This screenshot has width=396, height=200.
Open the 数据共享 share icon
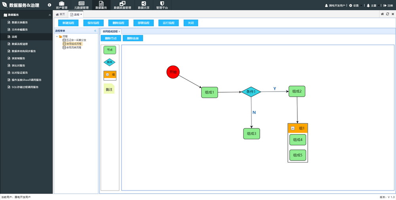(143, 4)
